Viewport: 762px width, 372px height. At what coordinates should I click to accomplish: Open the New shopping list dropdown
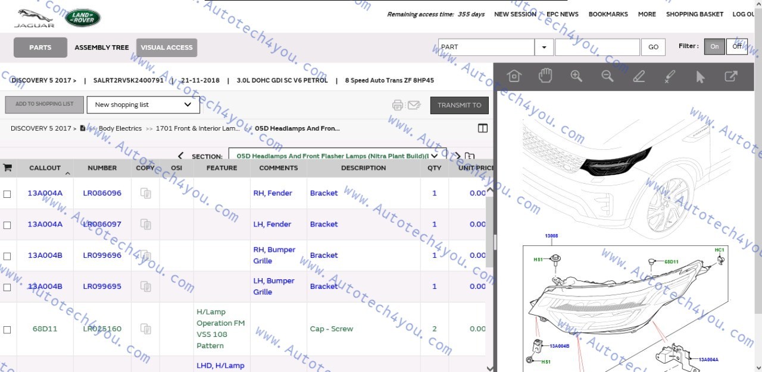click(143, 105)
